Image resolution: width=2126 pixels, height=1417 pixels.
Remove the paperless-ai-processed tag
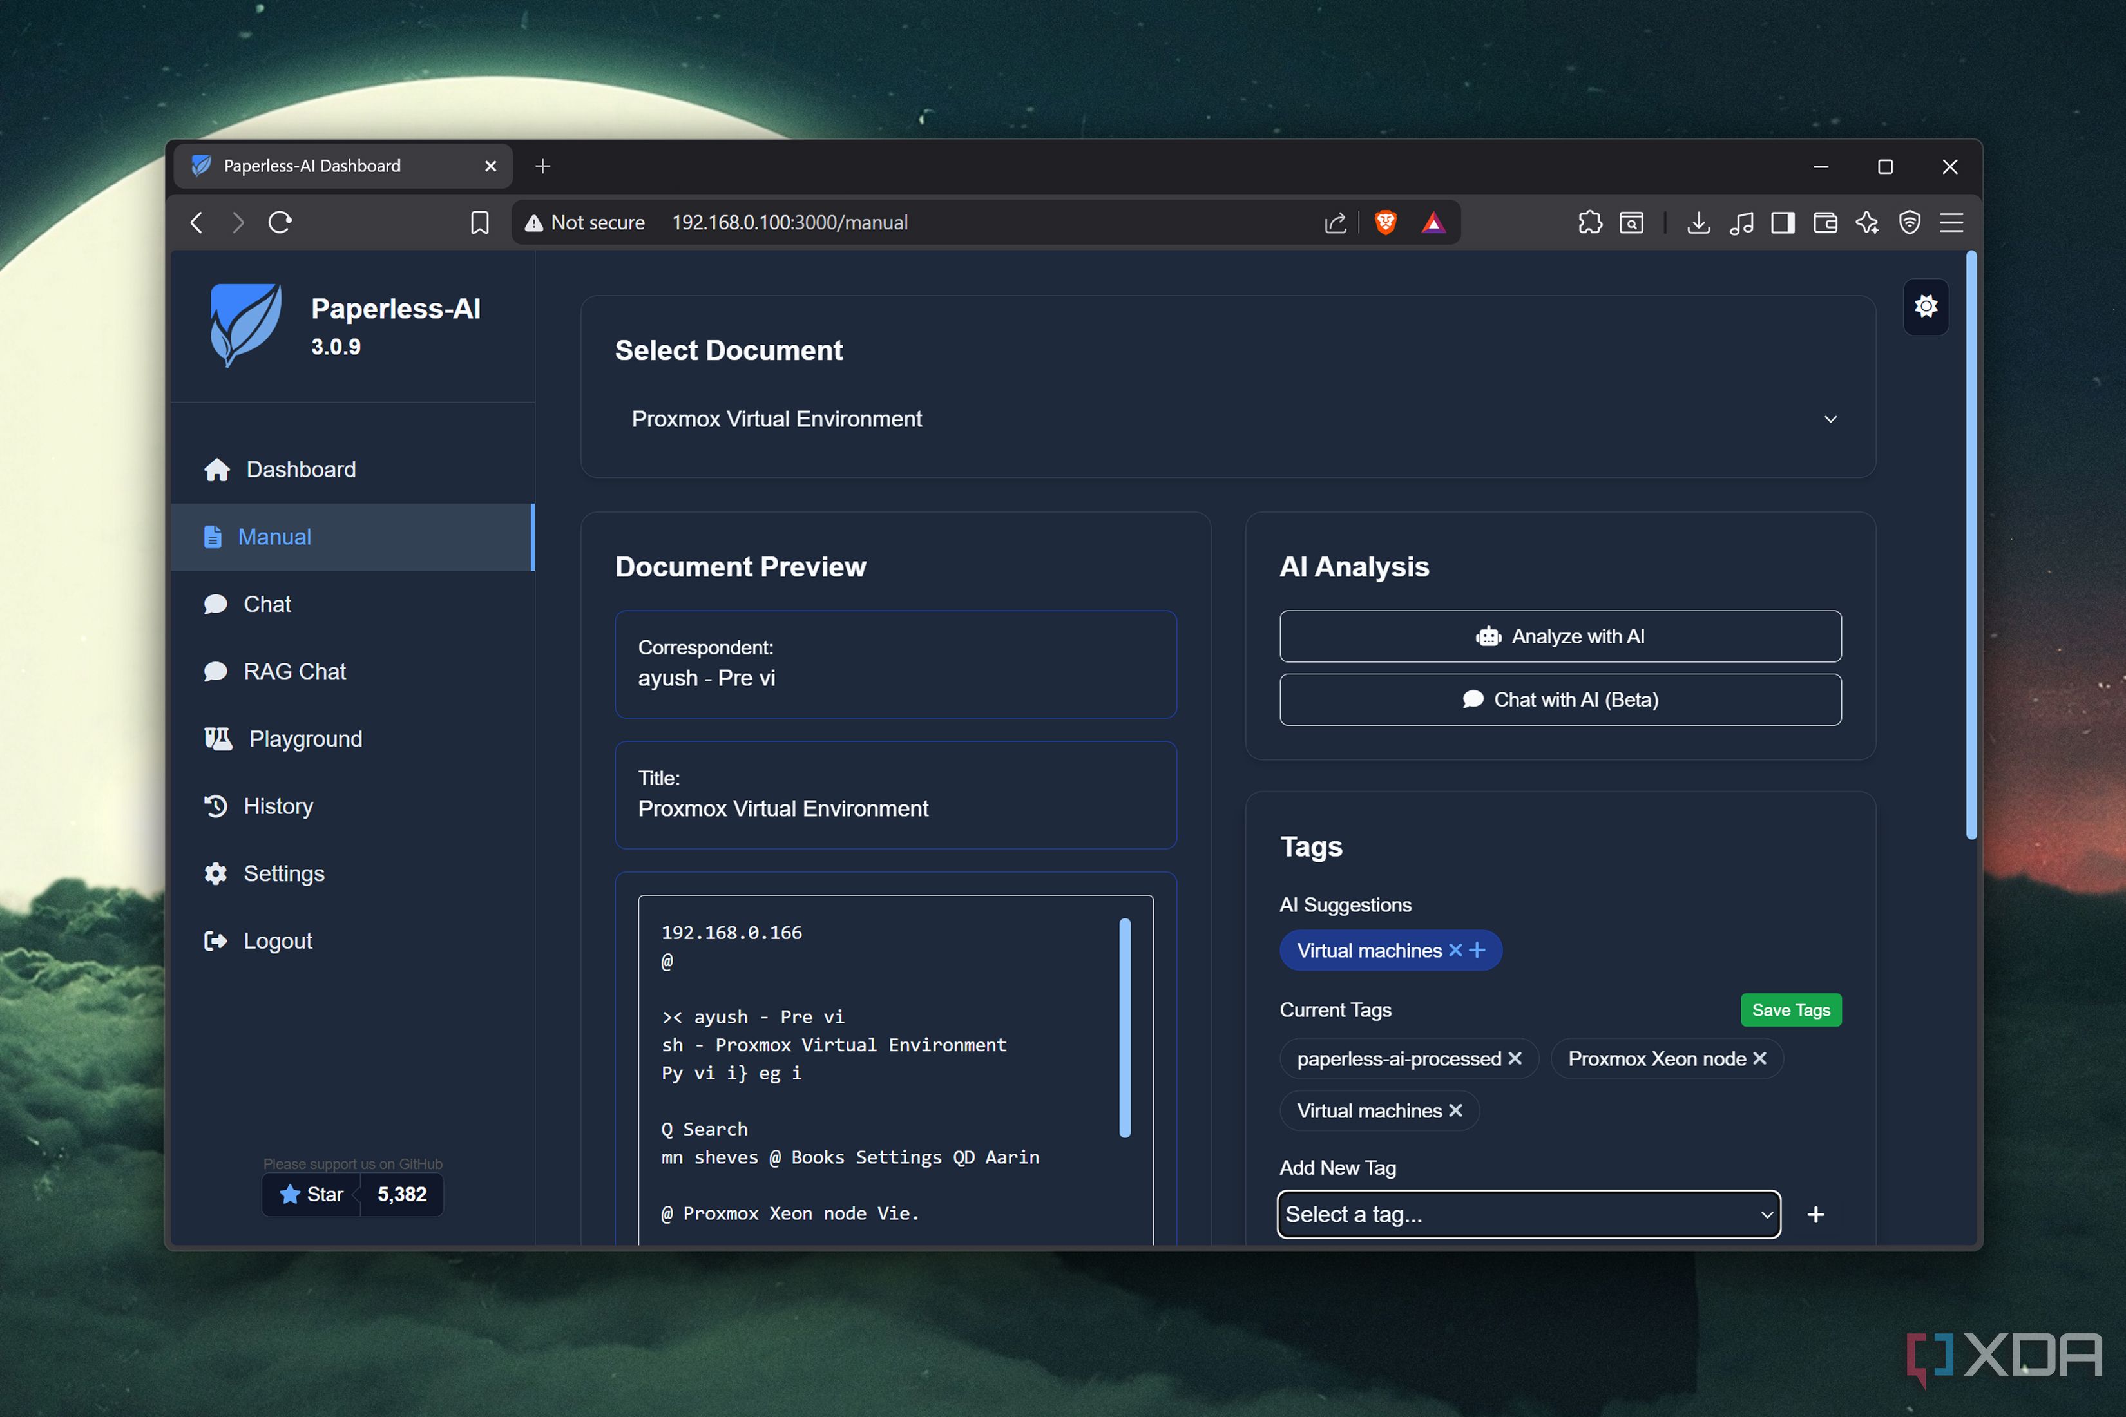pos(1515,1058)
